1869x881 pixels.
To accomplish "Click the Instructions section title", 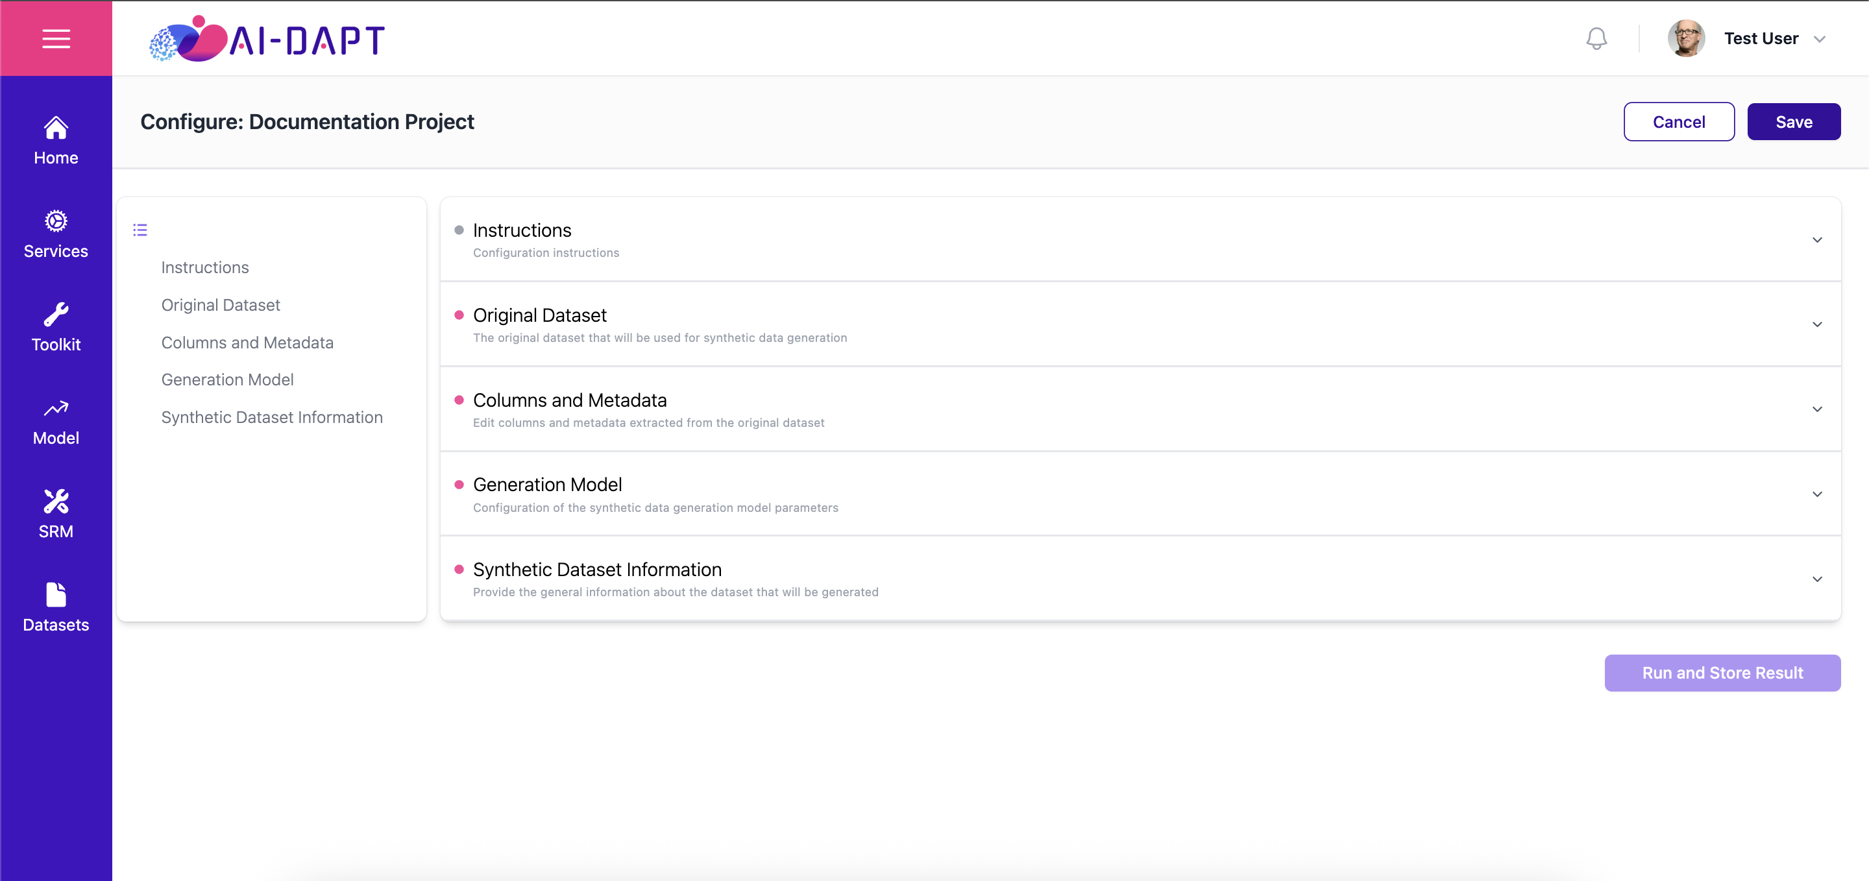I will point(522,230).
